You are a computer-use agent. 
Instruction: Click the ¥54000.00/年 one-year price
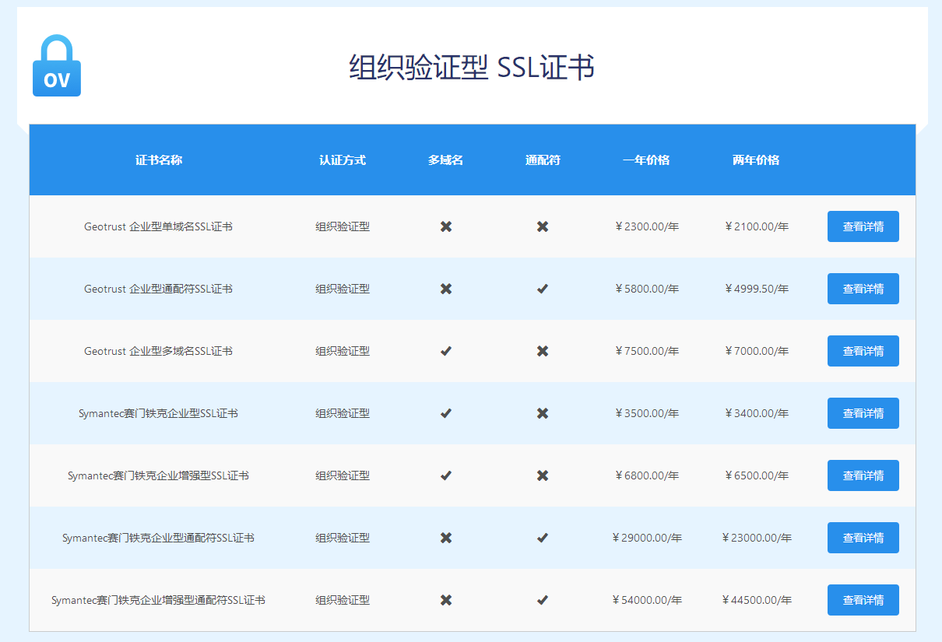pos(647,600)
